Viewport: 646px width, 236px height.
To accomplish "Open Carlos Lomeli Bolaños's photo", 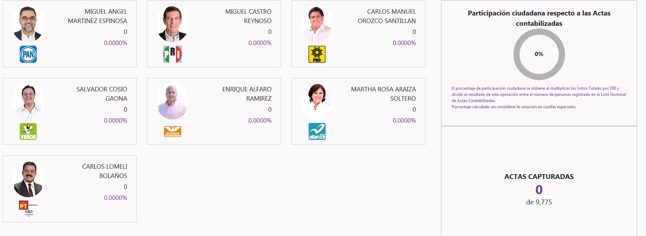I will [x=28, y=179].
